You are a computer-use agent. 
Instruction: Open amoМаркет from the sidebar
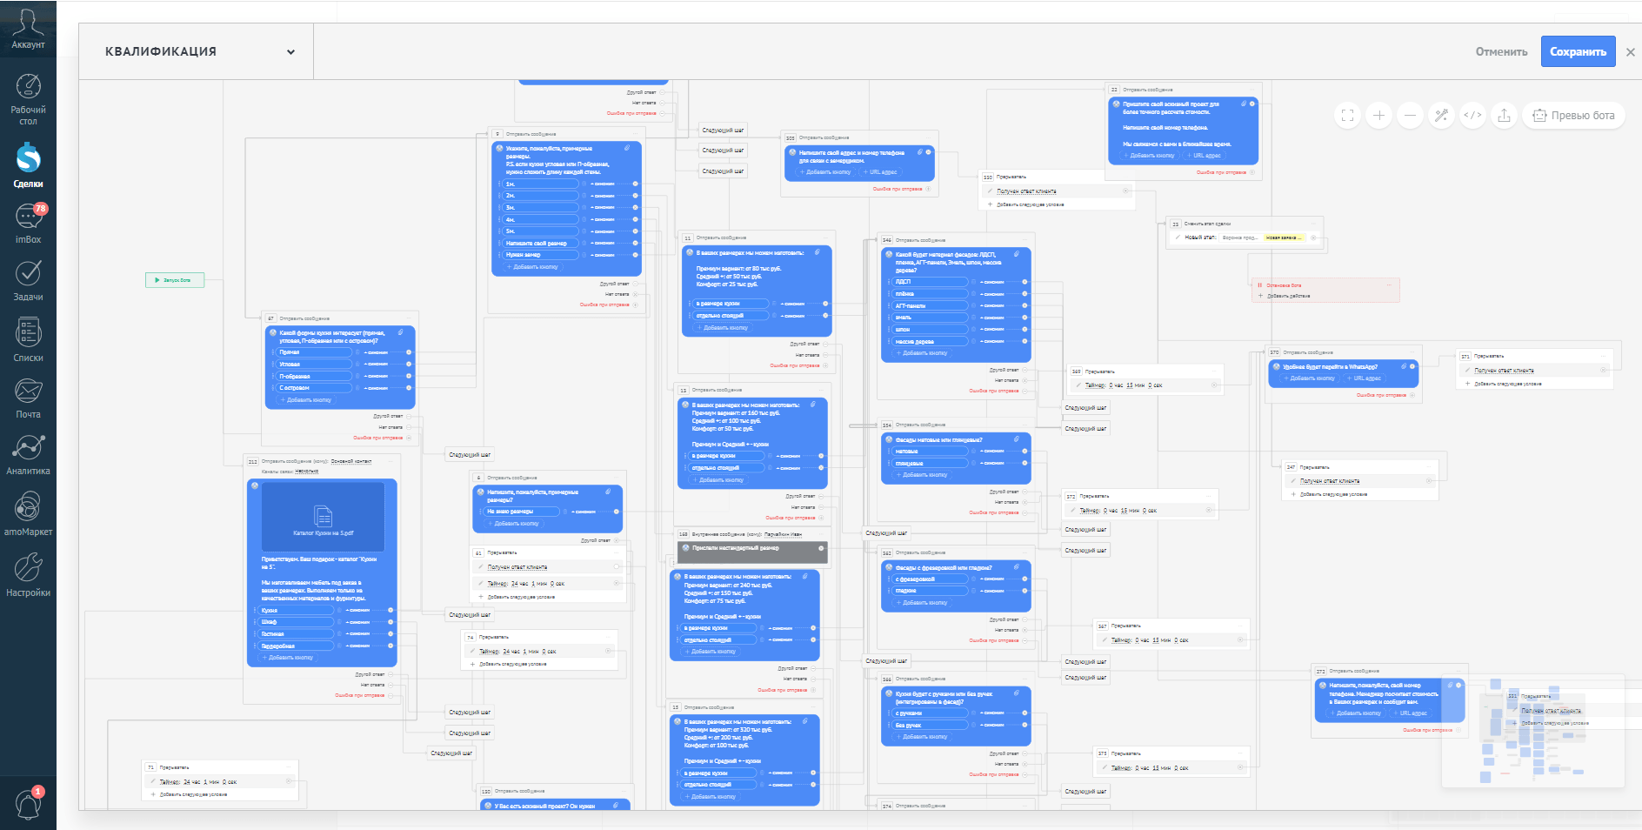pos(28,514)
